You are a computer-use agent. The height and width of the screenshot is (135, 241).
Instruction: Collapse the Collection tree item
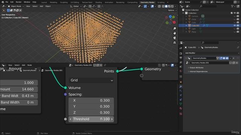pyautogui.click(x=183, y=13)
